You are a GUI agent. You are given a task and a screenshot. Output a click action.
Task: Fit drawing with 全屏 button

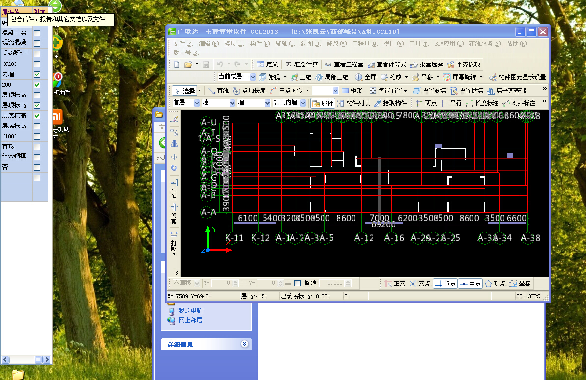365,77
